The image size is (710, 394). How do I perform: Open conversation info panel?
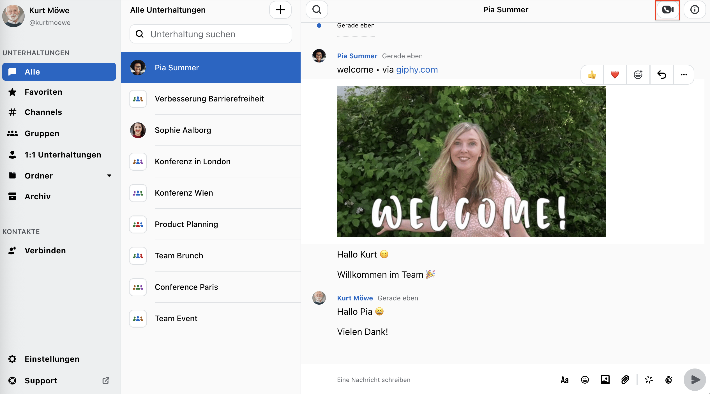pos(695,10)
